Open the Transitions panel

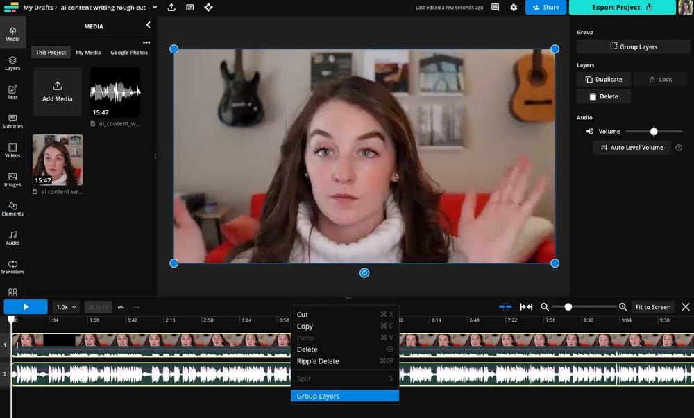click(x=12, y=267)
